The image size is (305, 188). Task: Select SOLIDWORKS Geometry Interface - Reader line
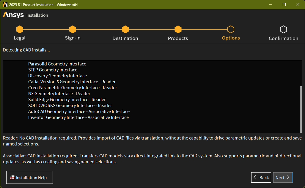[70, 106]
